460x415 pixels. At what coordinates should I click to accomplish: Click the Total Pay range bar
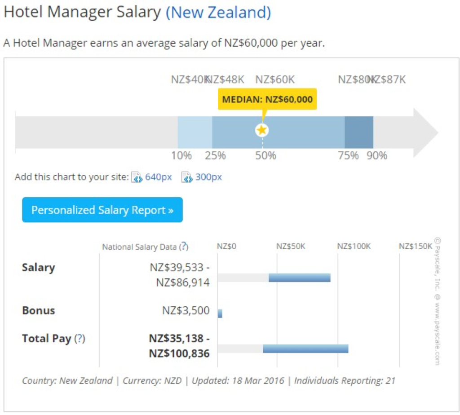coord(305,348)
